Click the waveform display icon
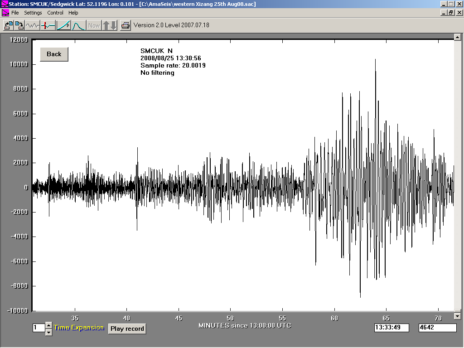This screenshot has height=348, width=464. 32,25
